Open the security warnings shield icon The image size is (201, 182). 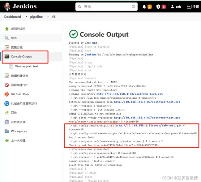click(158, 7)
